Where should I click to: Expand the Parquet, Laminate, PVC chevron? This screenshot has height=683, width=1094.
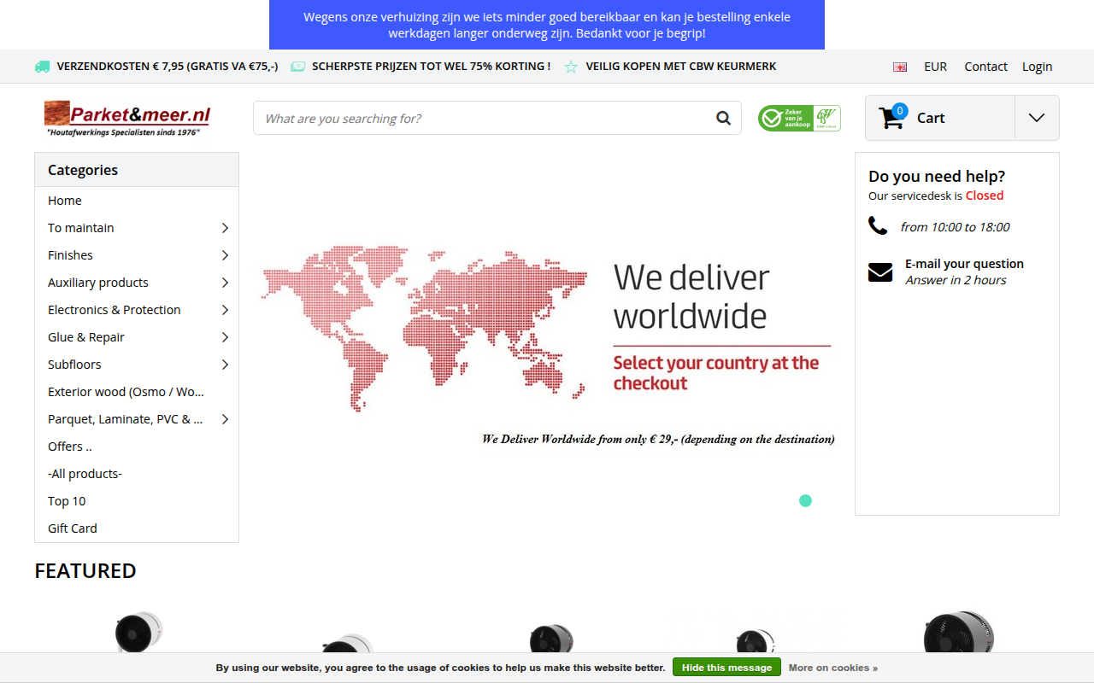click(x=225, y=419)
